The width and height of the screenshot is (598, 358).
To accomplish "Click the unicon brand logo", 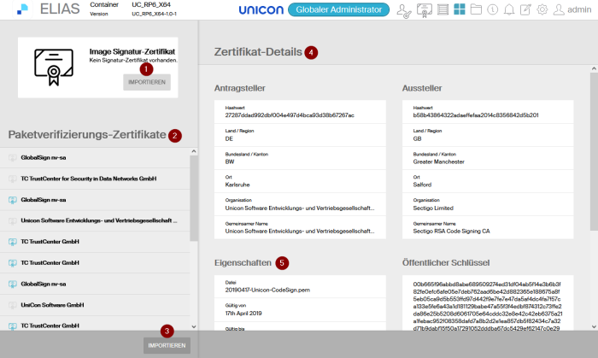I will pyautogui.click(x=261, y=10).
